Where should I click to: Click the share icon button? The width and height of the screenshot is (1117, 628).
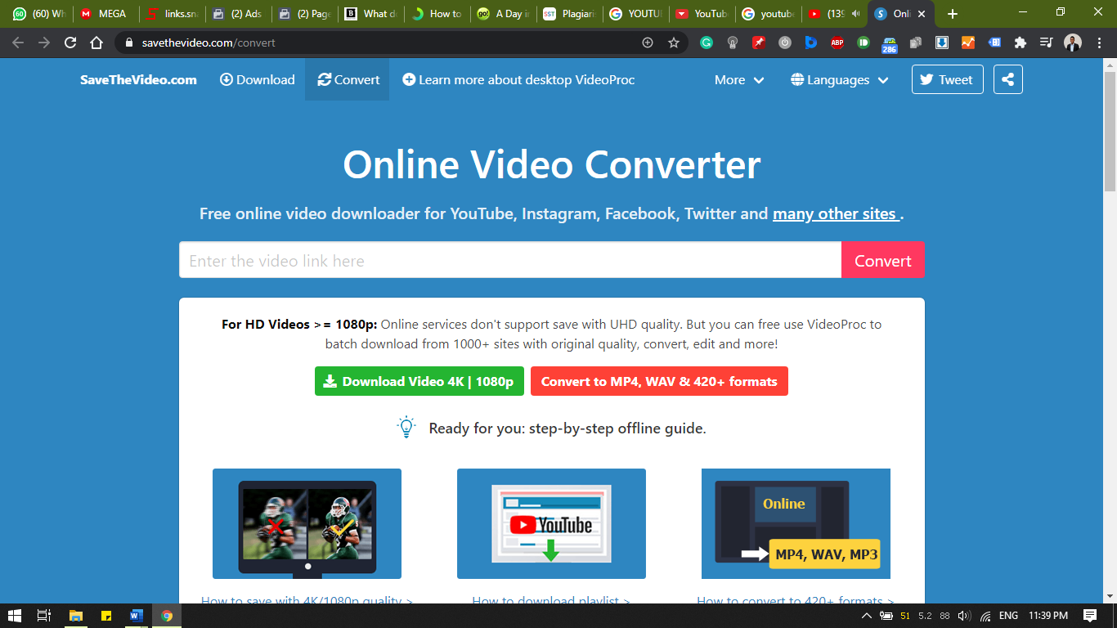click(1008, 79)
